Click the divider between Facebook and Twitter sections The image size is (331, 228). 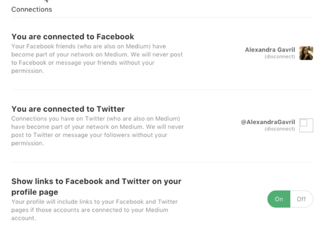pos(162,90)
